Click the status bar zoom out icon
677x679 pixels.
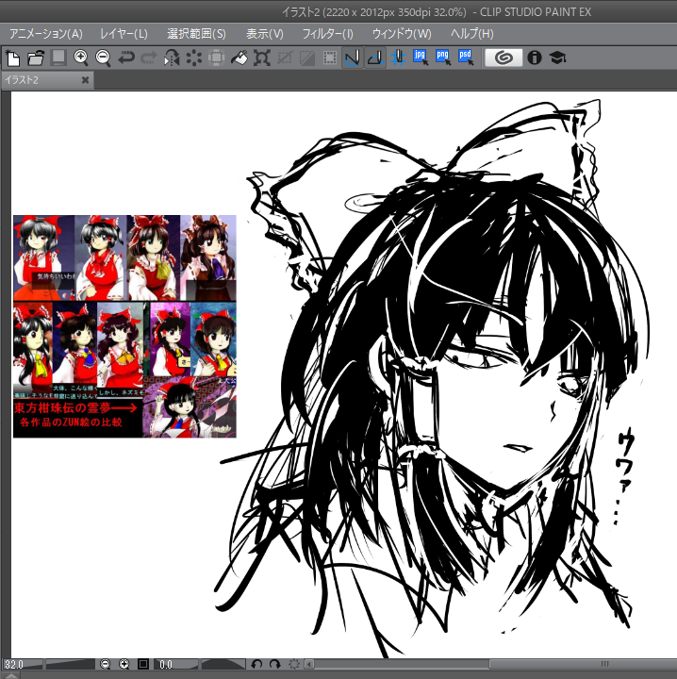point(106,664)
